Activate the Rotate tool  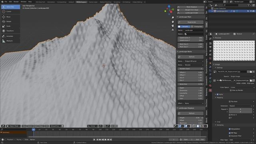[x=11, y=22]
